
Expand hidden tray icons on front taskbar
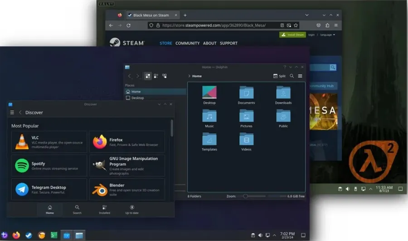coord(274,235)
